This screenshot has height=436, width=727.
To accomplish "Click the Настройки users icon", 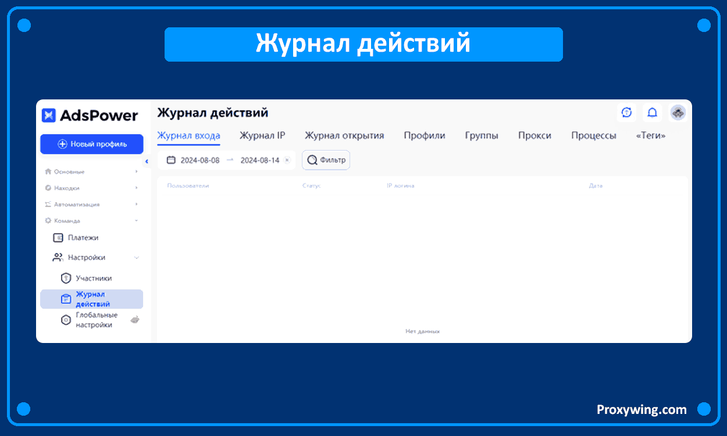I will (58, 257).
